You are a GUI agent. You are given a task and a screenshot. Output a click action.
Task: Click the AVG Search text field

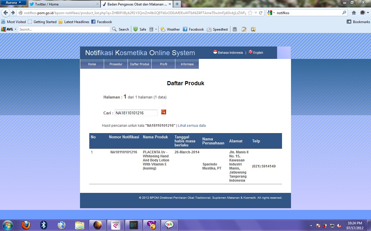[64, 29]
